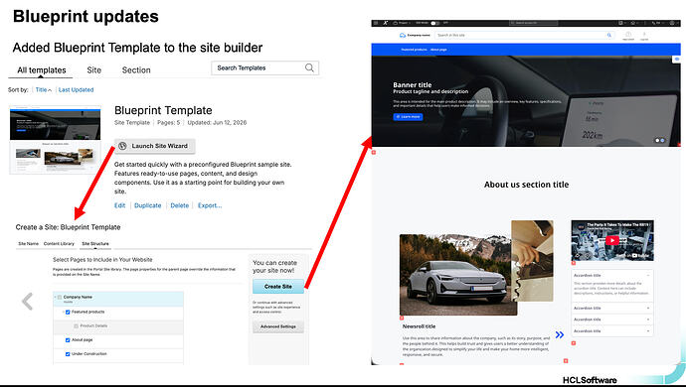Uncheck the About page checkbox

(x=68, y=339)
